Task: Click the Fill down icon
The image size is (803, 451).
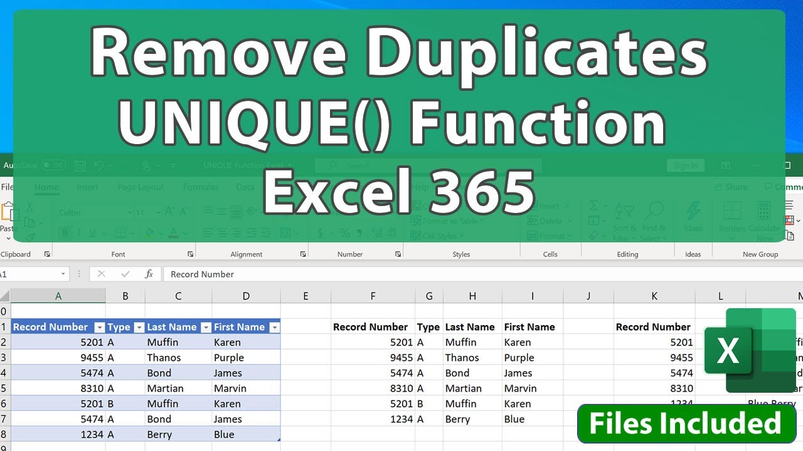Action: tap(594, 221)
